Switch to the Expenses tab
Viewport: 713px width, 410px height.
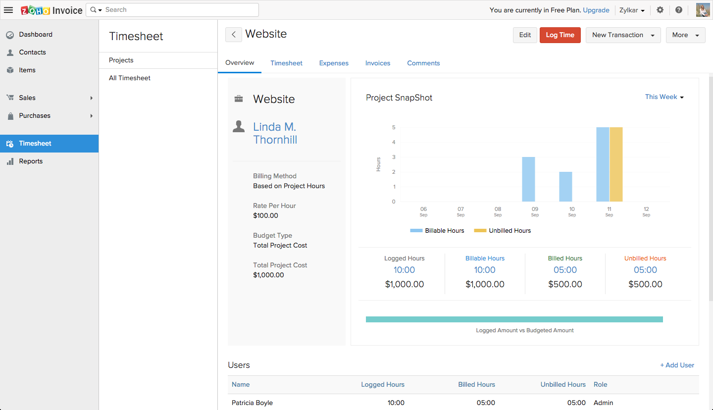(334, 63)
